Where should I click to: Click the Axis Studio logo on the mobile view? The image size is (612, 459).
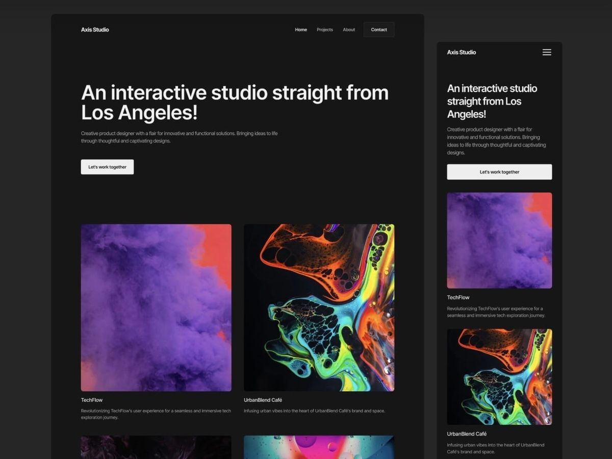[461, 52]
